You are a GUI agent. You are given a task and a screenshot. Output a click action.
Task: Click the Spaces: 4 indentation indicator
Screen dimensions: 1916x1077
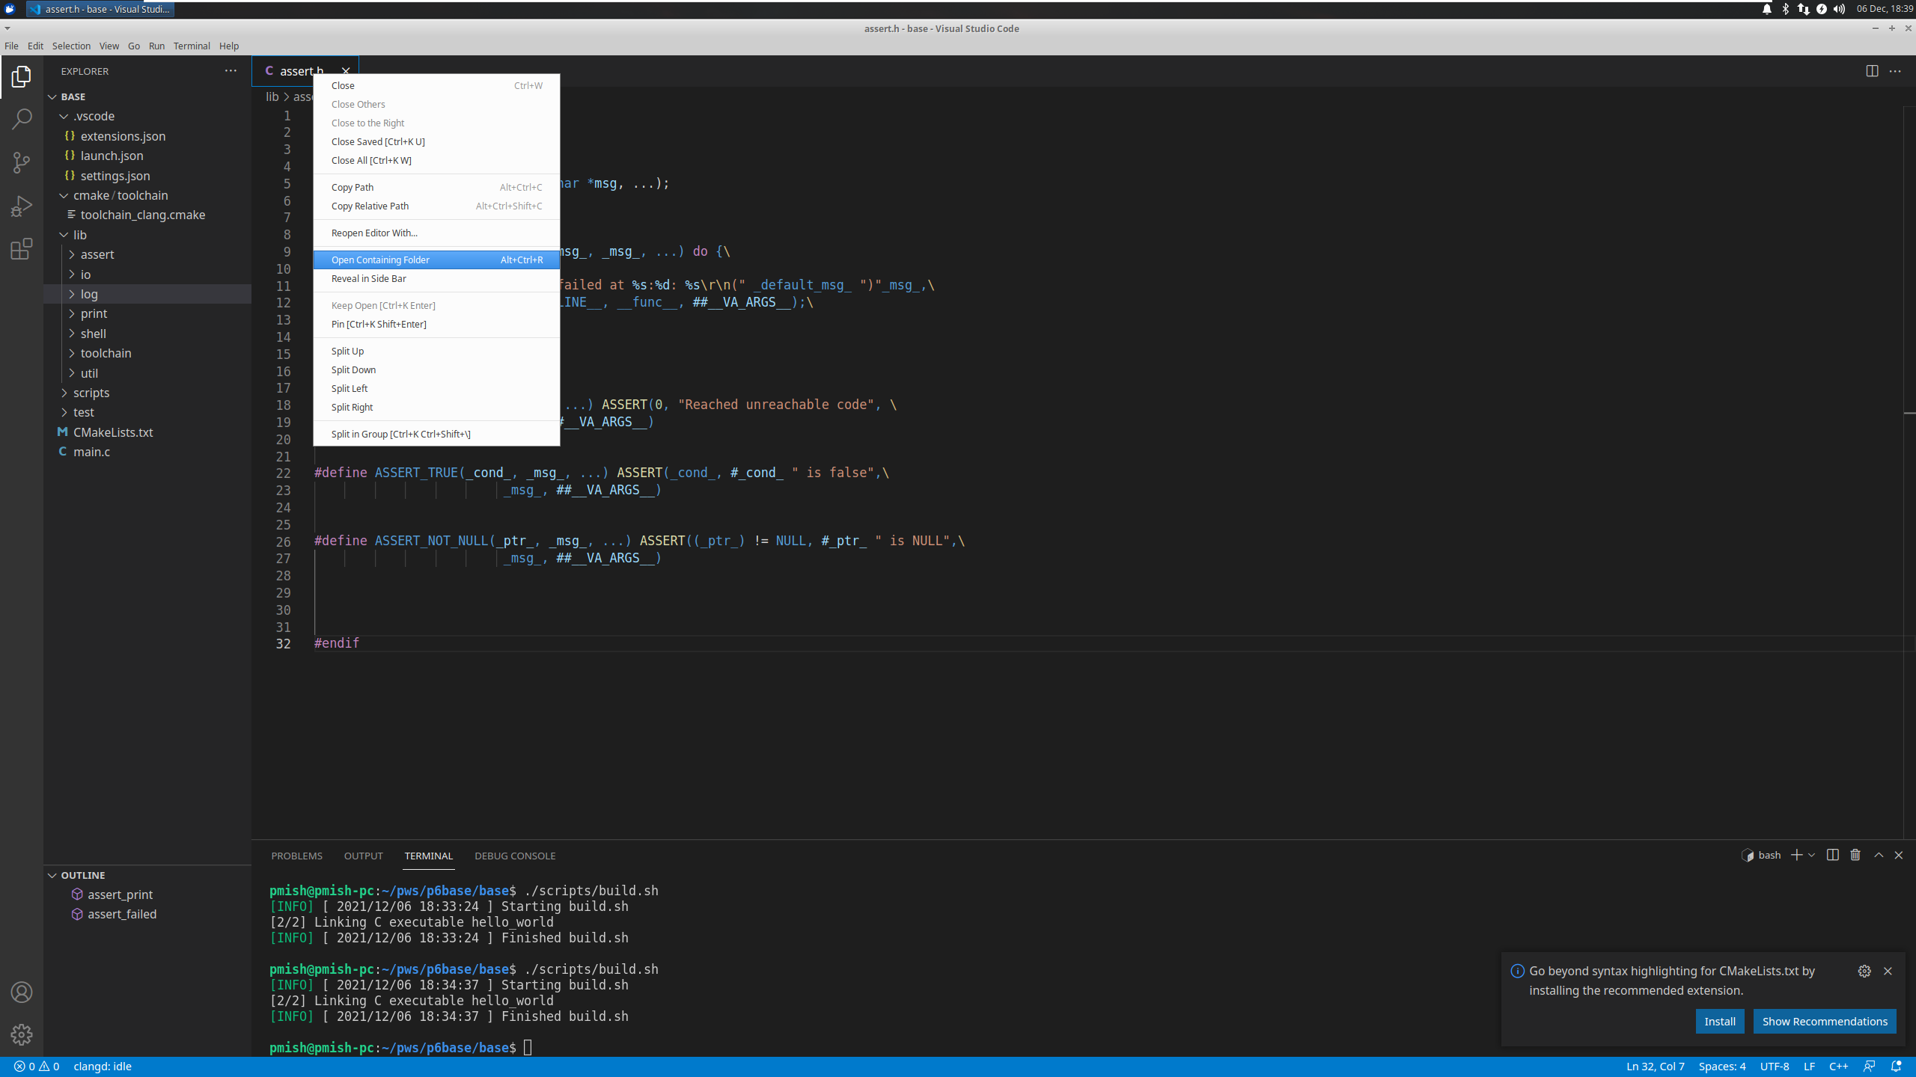pyautogui.click(x=1722, y=1066)
